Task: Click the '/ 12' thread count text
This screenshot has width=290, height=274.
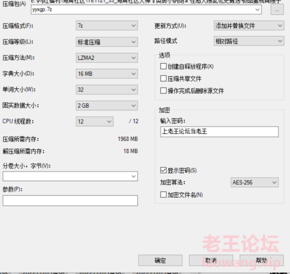Action: coord(134,121)
